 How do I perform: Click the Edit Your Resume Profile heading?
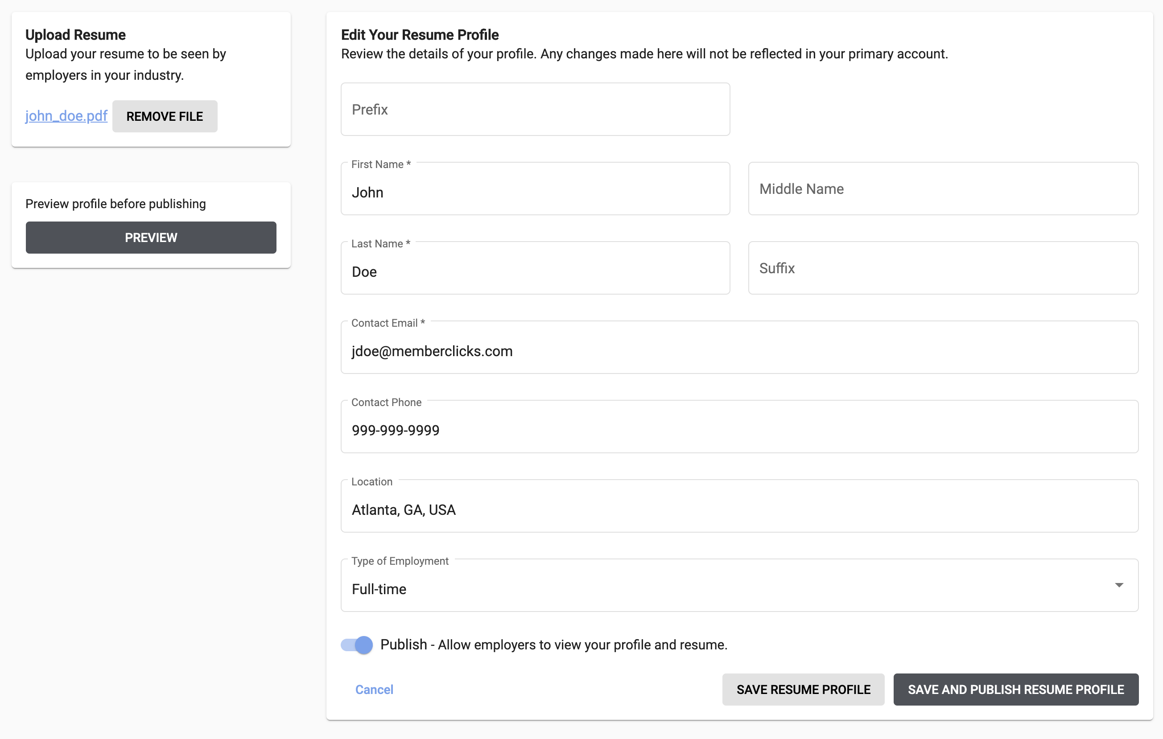point(420,34)
